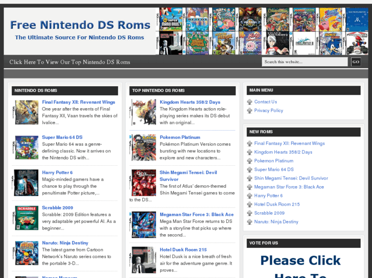Click plus icon beside Shin Megami Tensei in New Roms
372x278 pixels.
[250, 179]
